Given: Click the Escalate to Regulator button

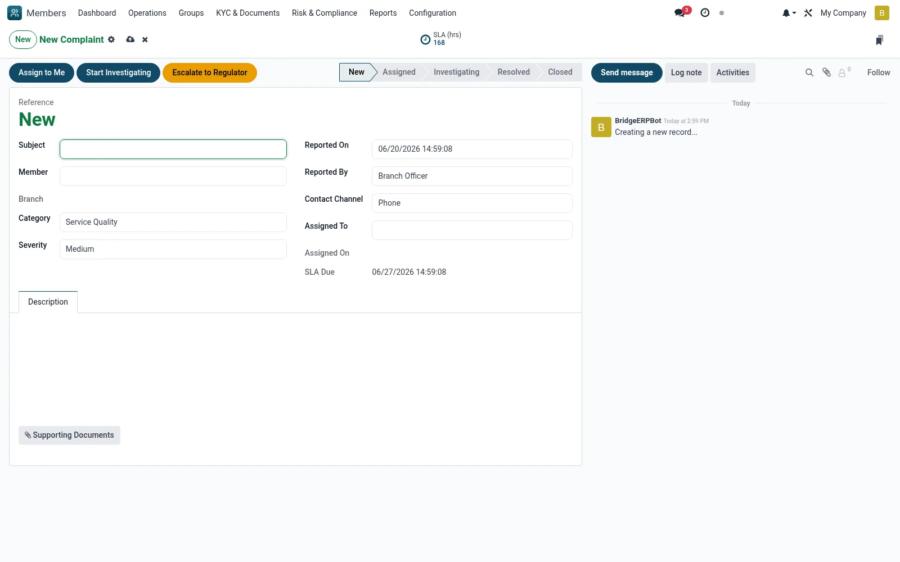Looking at the screenshot, I should [210, 72].
